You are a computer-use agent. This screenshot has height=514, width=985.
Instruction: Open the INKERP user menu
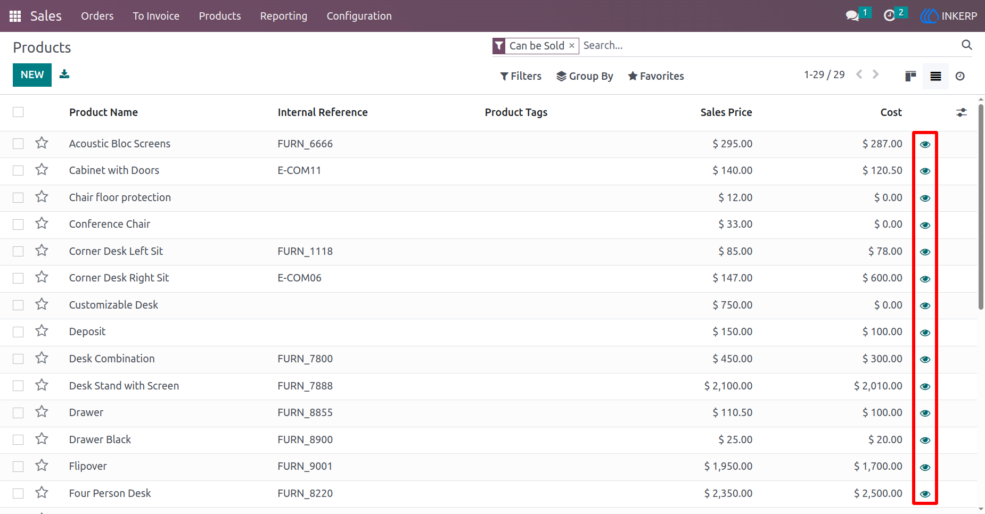tap(949, 16)
